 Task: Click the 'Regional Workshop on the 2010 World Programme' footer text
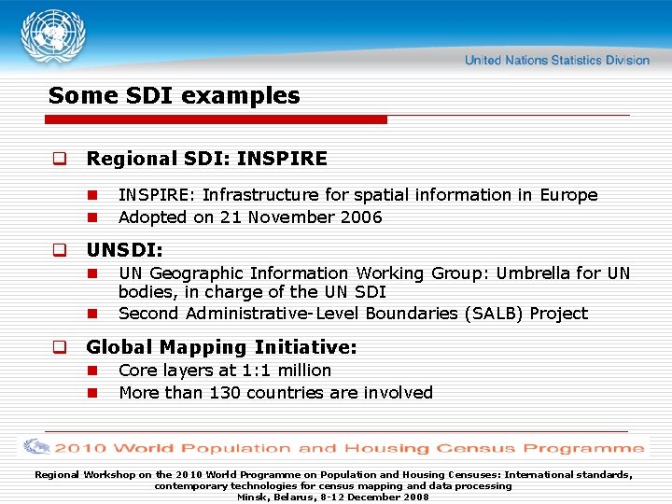[x=333, y=480]
